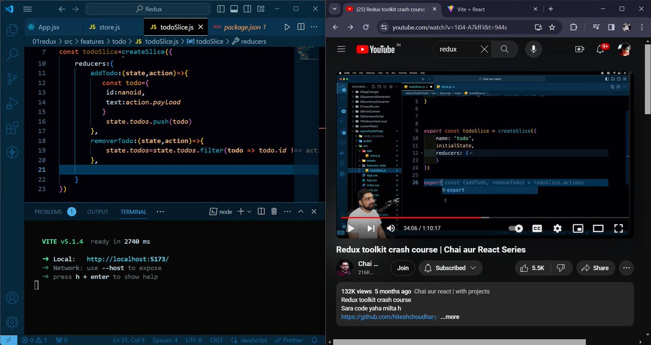Customize layout icon in VS Code title bar
Screen dimensions: 651x345
(260, 9)
